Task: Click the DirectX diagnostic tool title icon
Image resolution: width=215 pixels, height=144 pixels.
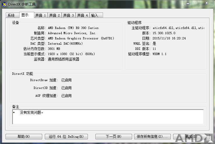Action: point(4,4)
